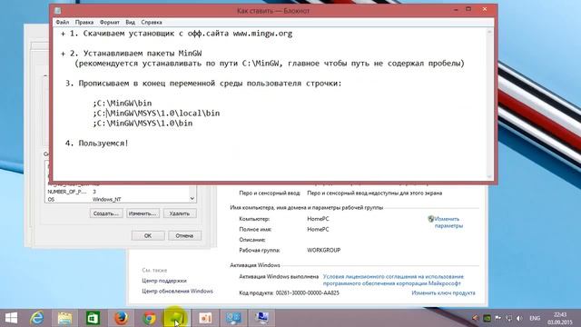Cancel the environment variables dialog with Отмена
Image resolution: width=581 pixels, height=327 pixels.
point(184,236)
